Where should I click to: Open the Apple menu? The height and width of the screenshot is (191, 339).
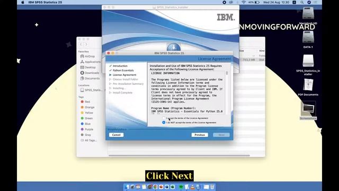click(23, 2)
